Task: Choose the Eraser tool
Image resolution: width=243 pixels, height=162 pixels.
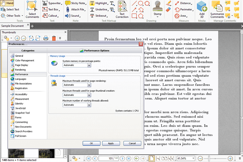Action: pos(168,9)
